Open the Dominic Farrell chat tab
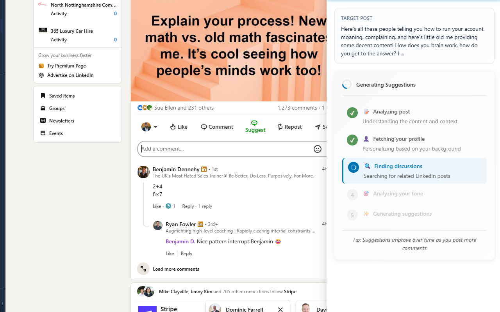The width and height of the screenshot is (500, 312). 244,309
